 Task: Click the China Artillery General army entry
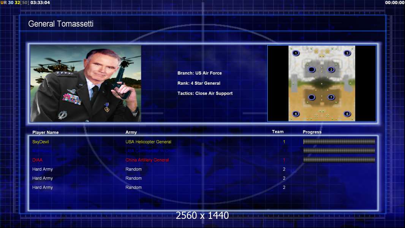(x=147, y=160)
